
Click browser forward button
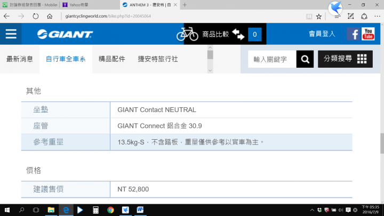coord(21,16)
